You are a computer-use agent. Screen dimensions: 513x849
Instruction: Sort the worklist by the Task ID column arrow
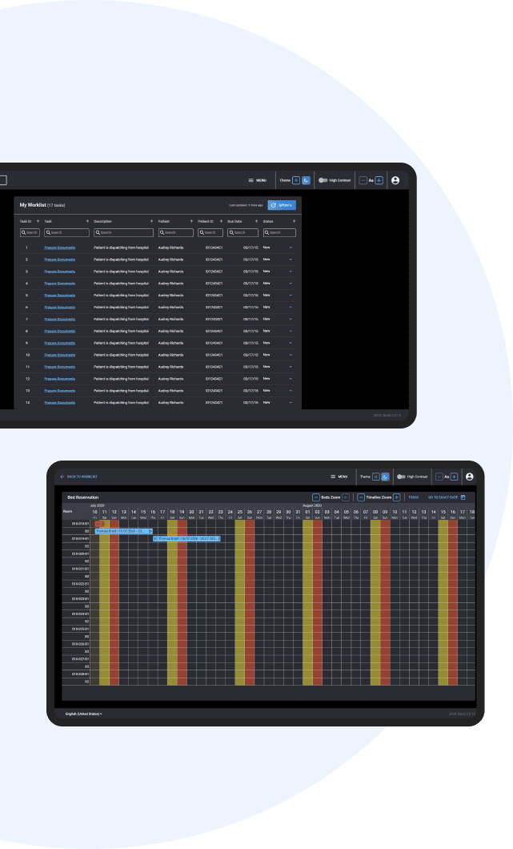tap(38, 221)
